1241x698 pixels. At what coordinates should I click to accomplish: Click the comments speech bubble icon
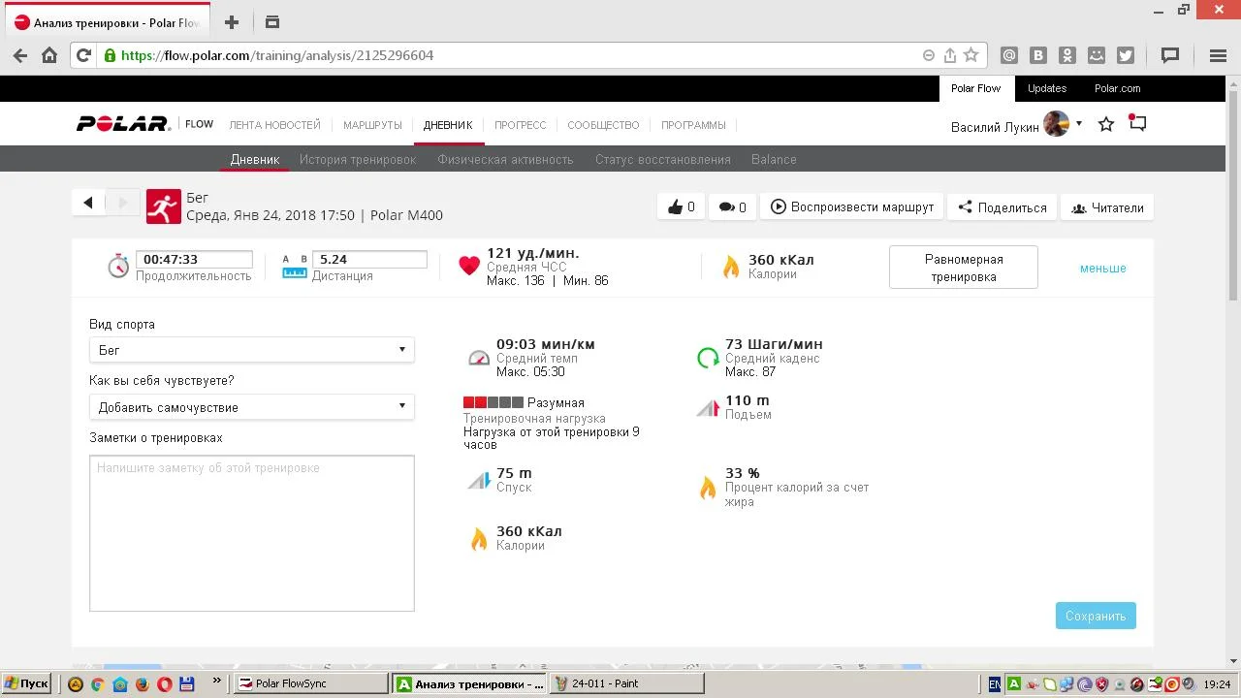point(726,206)
